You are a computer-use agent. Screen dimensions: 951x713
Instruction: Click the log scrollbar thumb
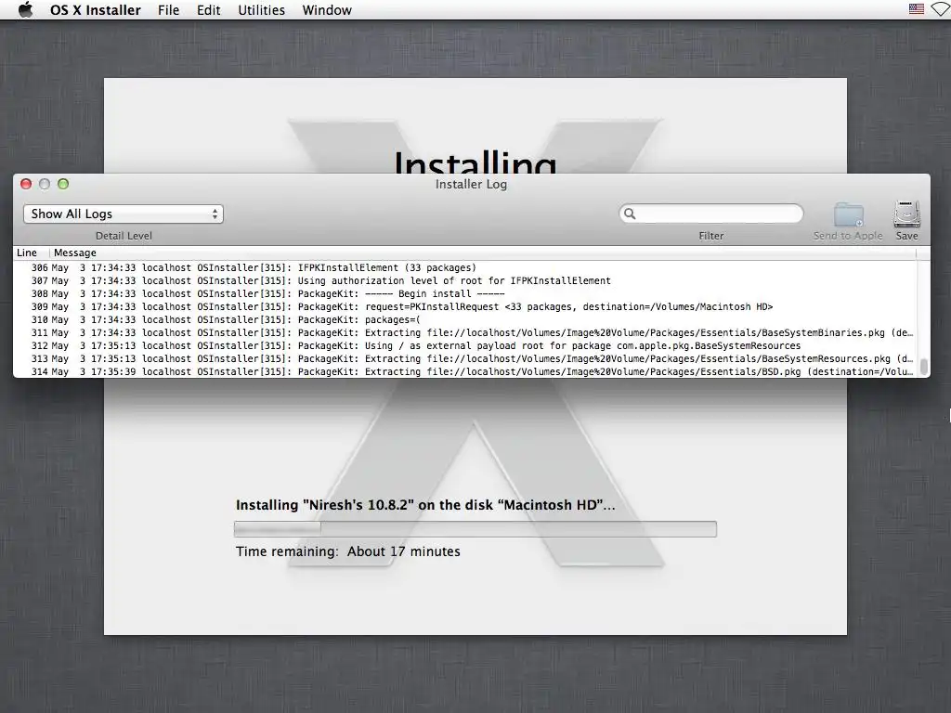pyautogui.click(x=924, y=366)
